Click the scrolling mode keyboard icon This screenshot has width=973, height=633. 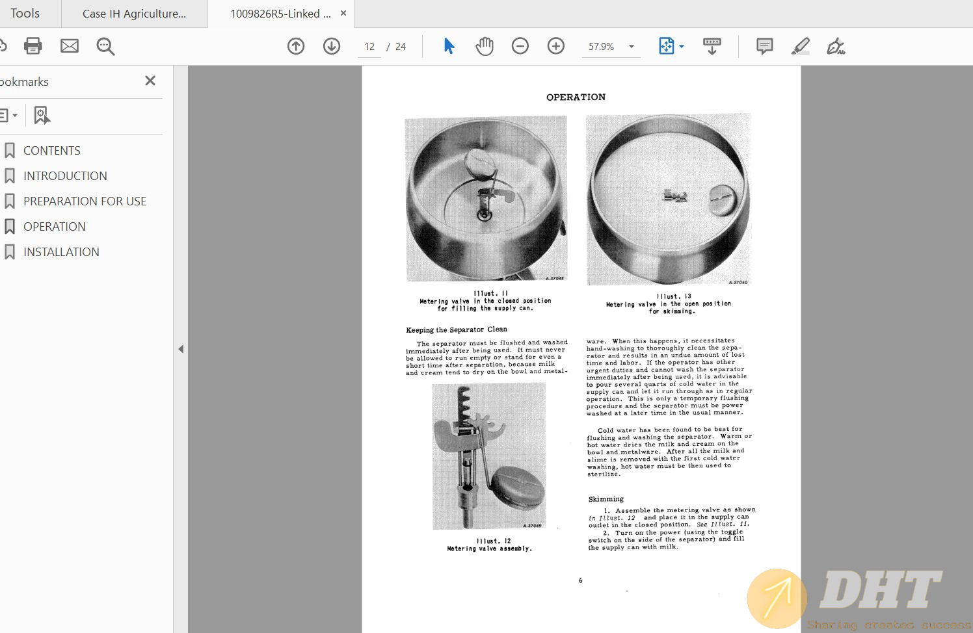pyautogui.click(x=712, y=46)
